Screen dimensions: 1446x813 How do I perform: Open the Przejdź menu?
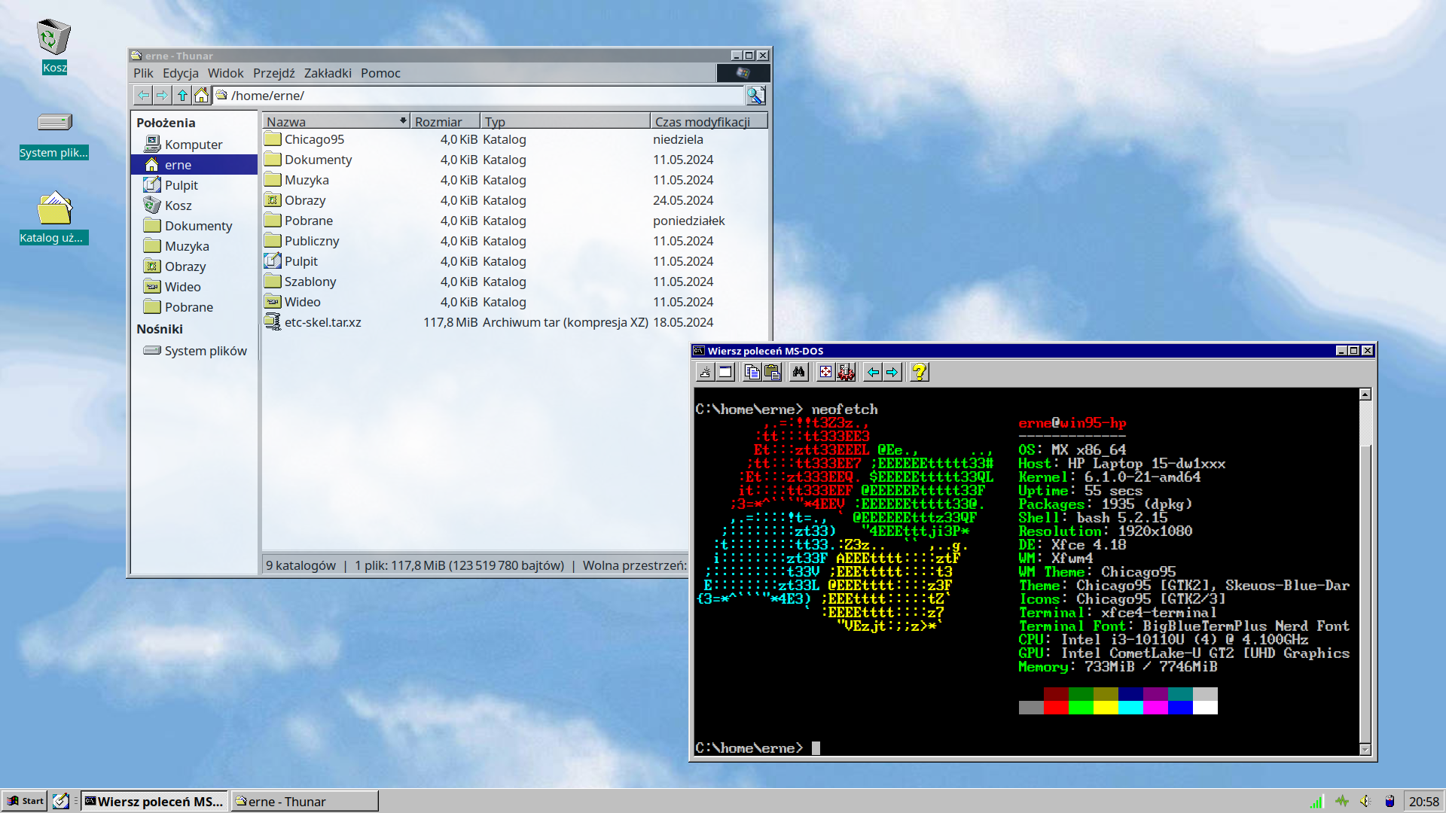pyautogui.click(x=274, y=73)
